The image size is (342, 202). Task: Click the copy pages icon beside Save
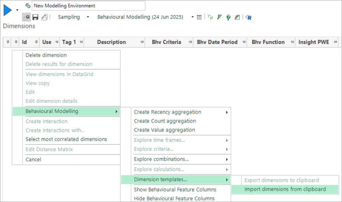pos(45,17)
